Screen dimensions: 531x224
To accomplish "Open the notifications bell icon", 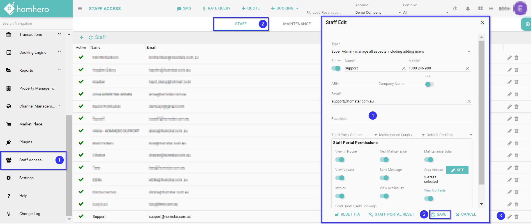I will point(468,8).
